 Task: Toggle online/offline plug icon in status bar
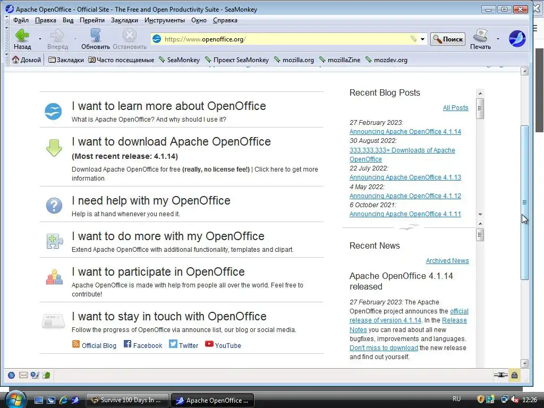click(x=500, y=375)
